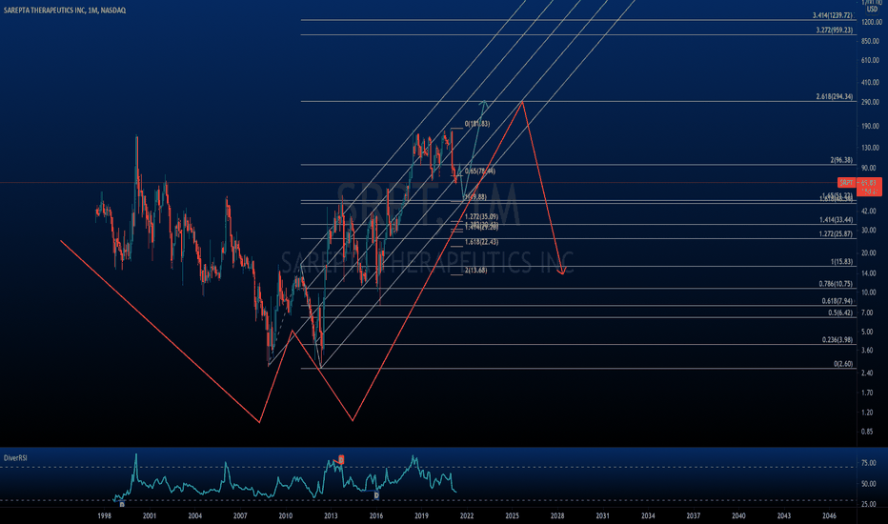This screenshot has width=888, height=524.
Task: Click the 2031 label on time axis
Action: [602, 516]
